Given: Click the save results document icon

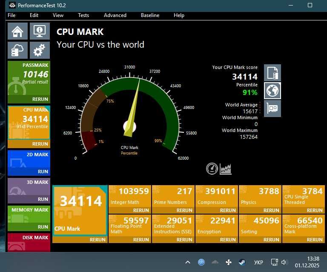Looking at the screenshot, I should 272,73.
